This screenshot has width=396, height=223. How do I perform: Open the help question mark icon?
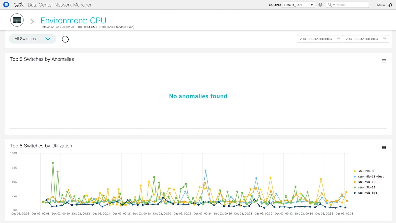[320, 5]
